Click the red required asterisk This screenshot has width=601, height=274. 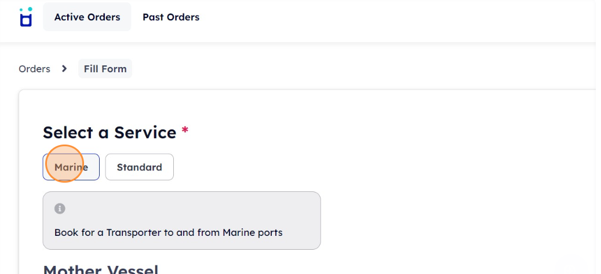coord(185,130)
